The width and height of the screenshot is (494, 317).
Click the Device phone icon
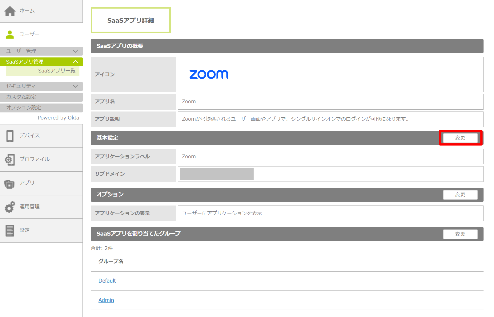click(10, 136)
